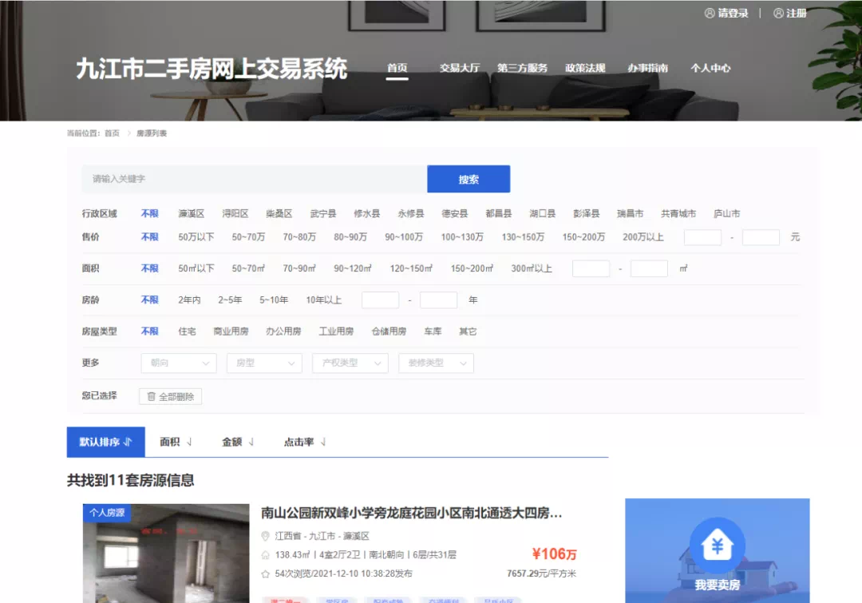Sort listings by 面积
This screenshot has height=603, width=862.
click(176, 442)
